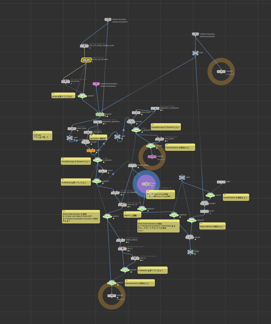Click the merge3 node
271x324 pixels.
[204, 203]
